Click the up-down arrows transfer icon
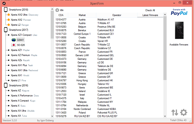This screenshot has width=194, height=124. click(175, 113)
